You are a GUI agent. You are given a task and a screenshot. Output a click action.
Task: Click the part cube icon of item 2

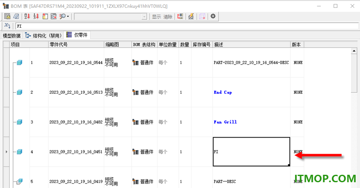(19, 92)
